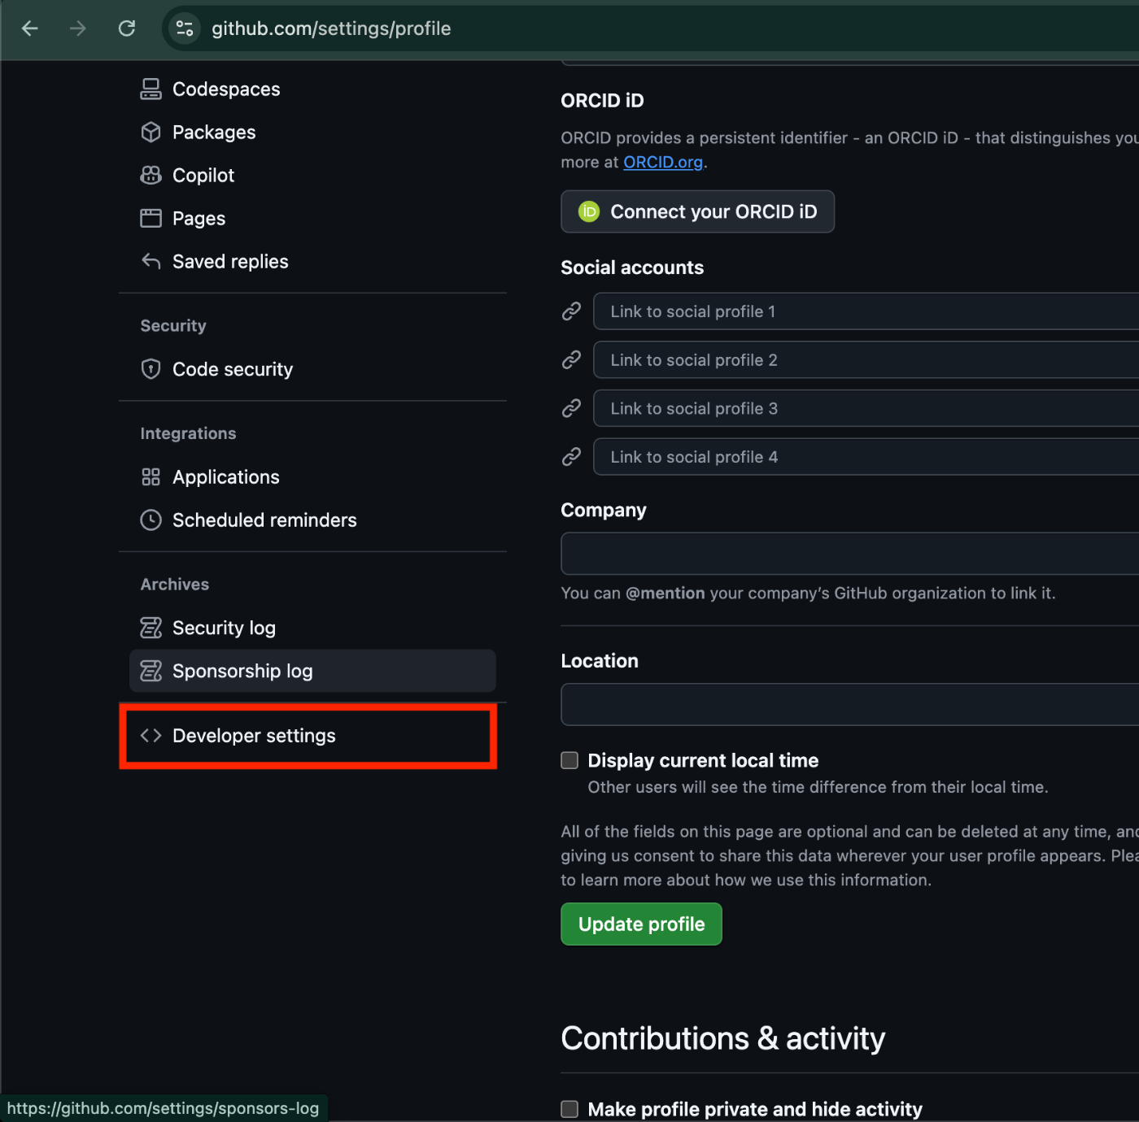Click the Display current local time label
The height and width of the screenshot is (1122, 1139).
703,760
